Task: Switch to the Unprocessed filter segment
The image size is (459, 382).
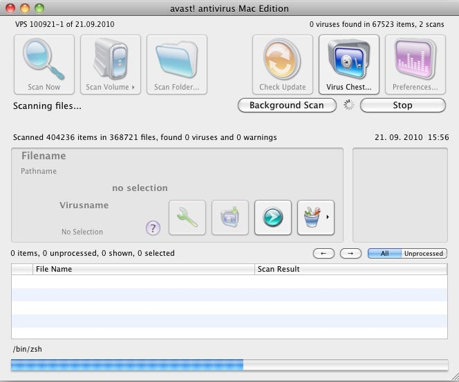Action: click(x=423, y=254)
